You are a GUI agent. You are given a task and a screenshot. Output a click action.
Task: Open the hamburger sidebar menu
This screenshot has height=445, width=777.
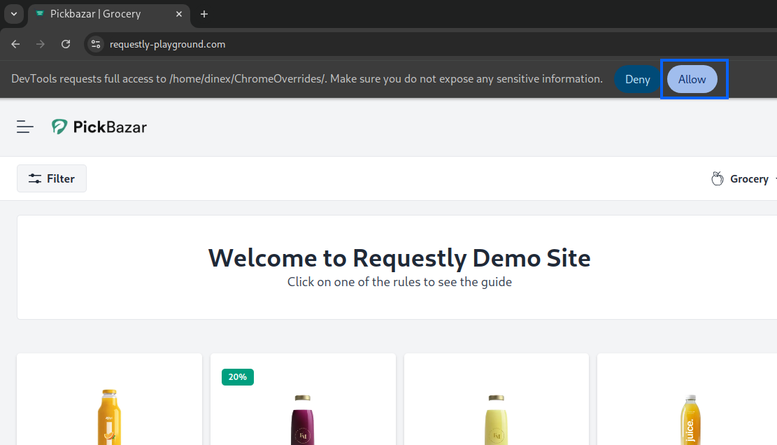[24, 127]
